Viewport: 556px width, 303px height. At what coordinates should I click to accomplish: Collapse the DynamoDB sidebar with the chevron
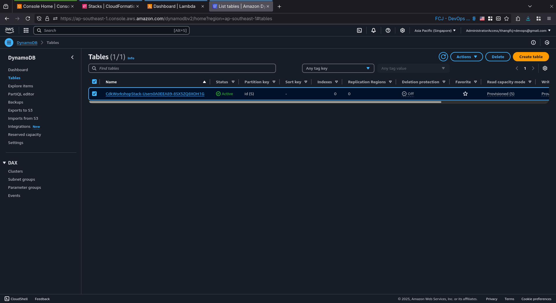[x=72, y=58]
